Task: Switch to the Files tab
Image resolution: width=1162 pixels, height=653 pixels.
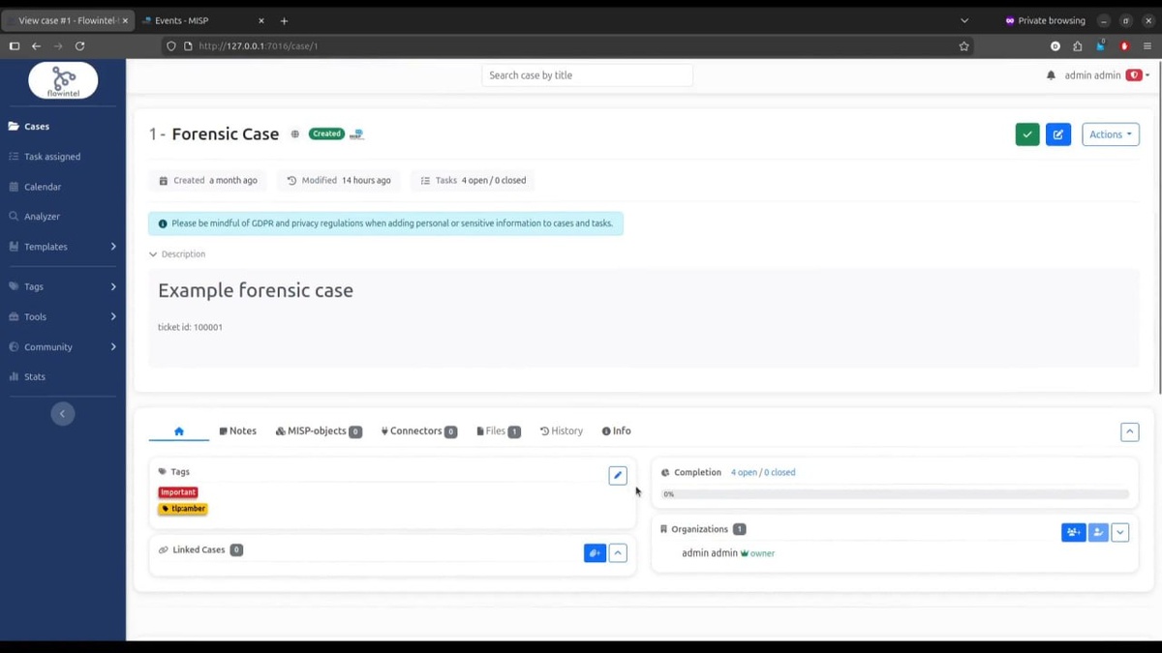Action: (x=499, y=431)
